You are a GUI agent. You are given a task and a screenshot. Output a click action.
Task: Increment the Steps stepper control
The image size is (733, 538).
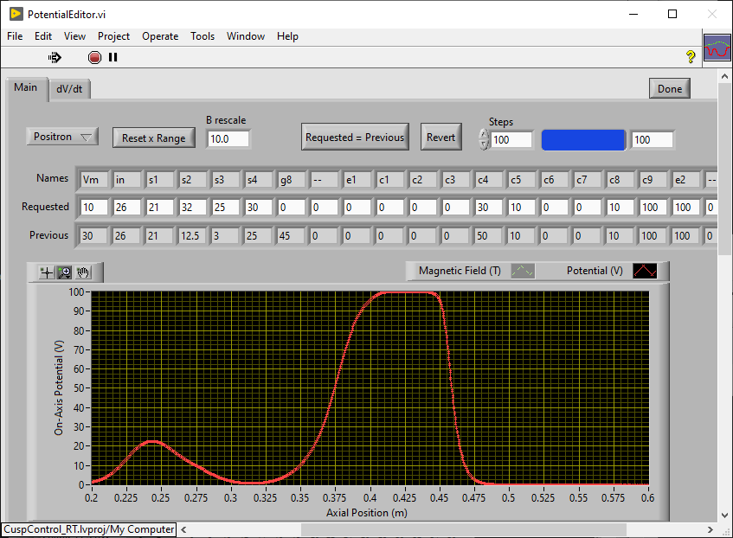[x=484, y=133]
